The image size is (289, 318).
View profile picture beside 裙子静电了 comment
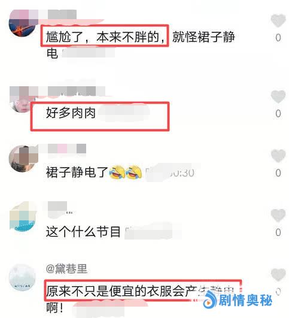point(22,159)
